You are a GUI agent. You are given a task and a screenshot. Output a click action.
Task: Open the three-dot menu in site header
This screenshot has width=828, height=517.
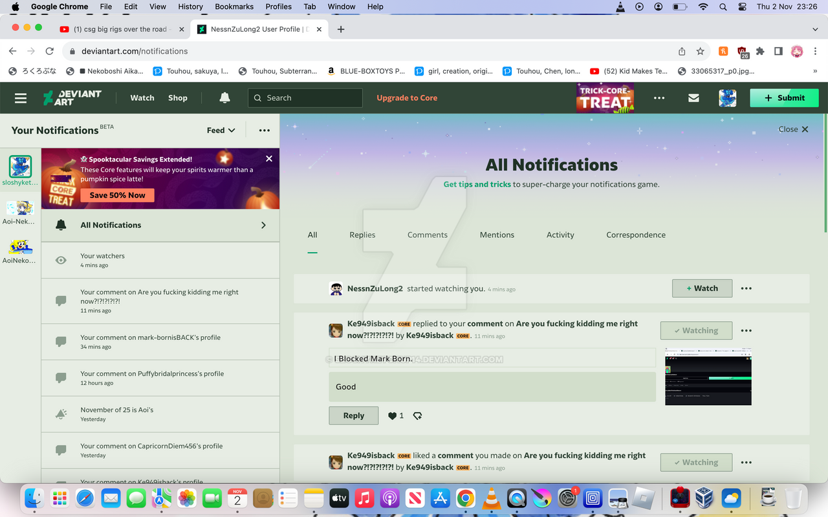click(659, 98)
